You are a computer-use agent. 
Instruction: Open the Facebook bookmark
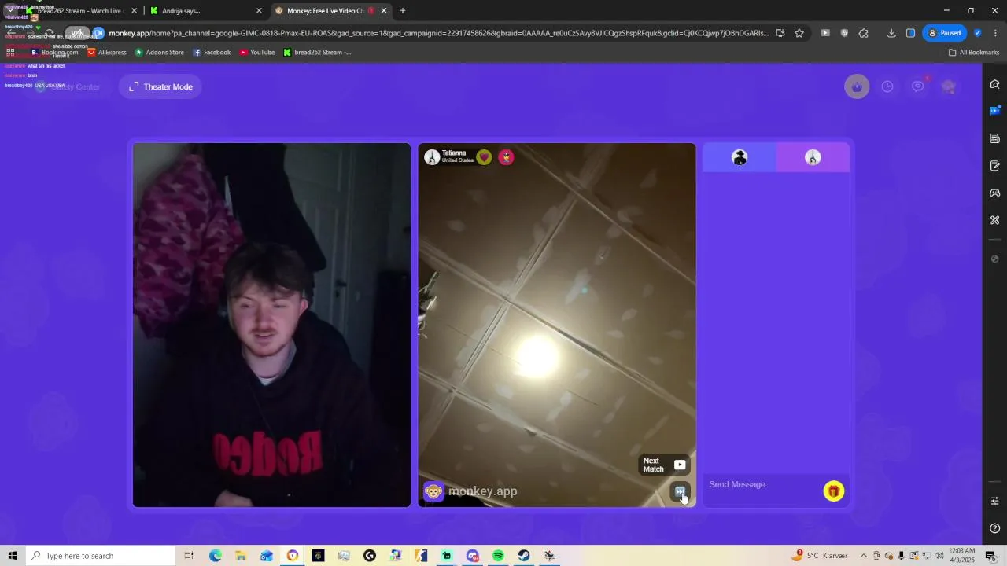tap(212, 53)
